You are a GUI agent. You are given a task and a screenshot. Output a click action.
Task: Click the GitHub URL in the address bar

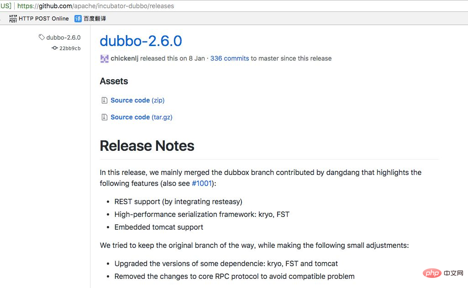[95, 6]
